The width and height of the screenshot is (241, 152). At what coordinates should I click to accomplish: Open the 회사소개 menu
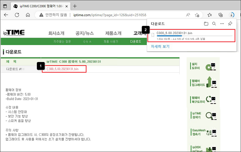pyautogui.click(x=56, y=33)
